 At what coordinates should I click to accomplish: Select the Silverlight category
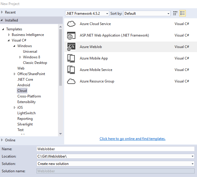click(x=25, y=124)
